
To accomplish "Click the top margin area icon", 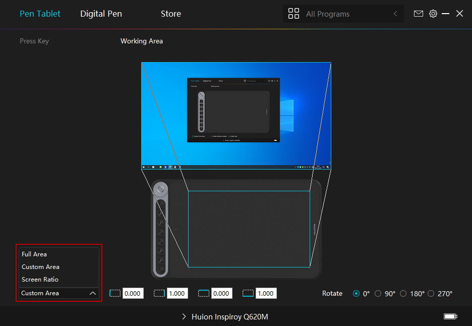I will point(204,293).
